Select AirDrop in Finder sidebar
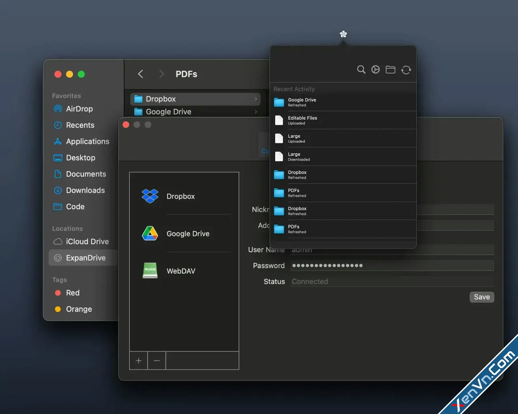 click(x=79, y=109)
